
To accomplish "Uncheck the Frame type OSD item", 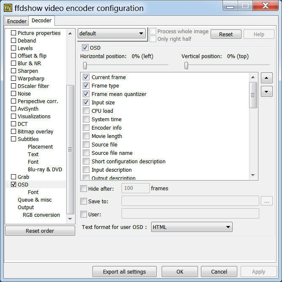I will coord(86,85).
